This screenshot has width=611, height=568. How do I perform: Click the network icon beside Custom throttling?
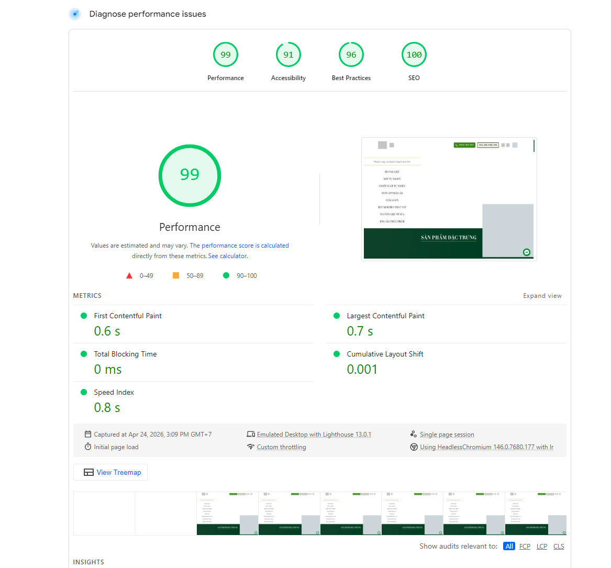click(251, 447)
